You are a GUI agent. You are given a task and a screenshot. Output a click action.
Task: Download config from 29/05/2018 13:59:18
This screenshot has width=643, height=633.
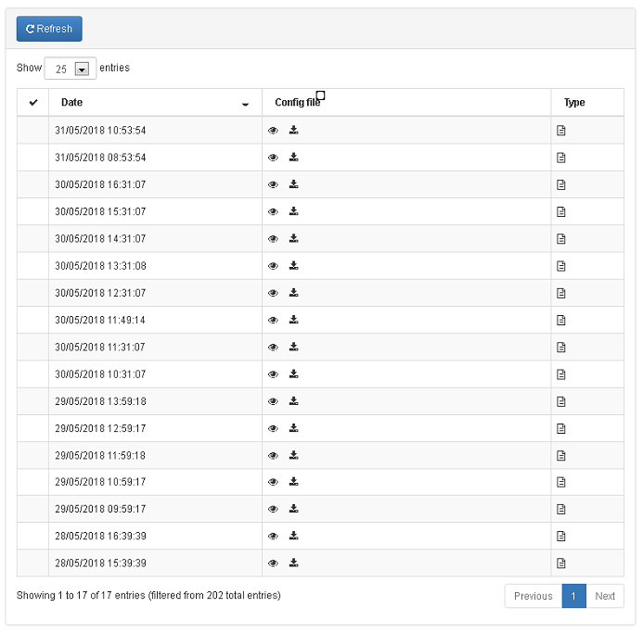(293, 400)
